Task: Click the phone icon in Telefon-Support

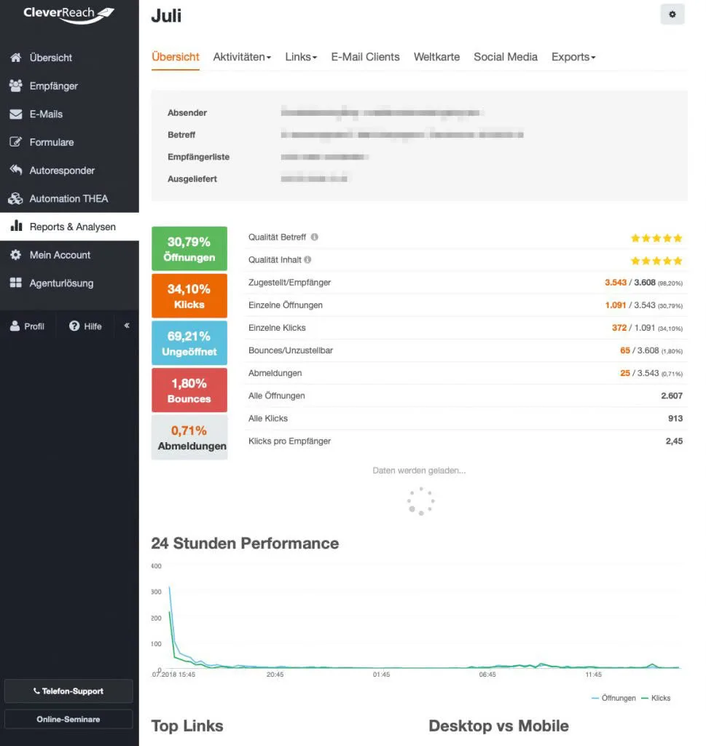Action: [x=36, y=691]
